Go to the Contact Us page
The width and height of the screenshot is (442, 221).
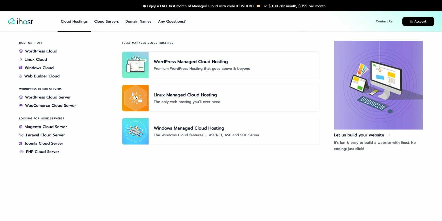[384, 21]
